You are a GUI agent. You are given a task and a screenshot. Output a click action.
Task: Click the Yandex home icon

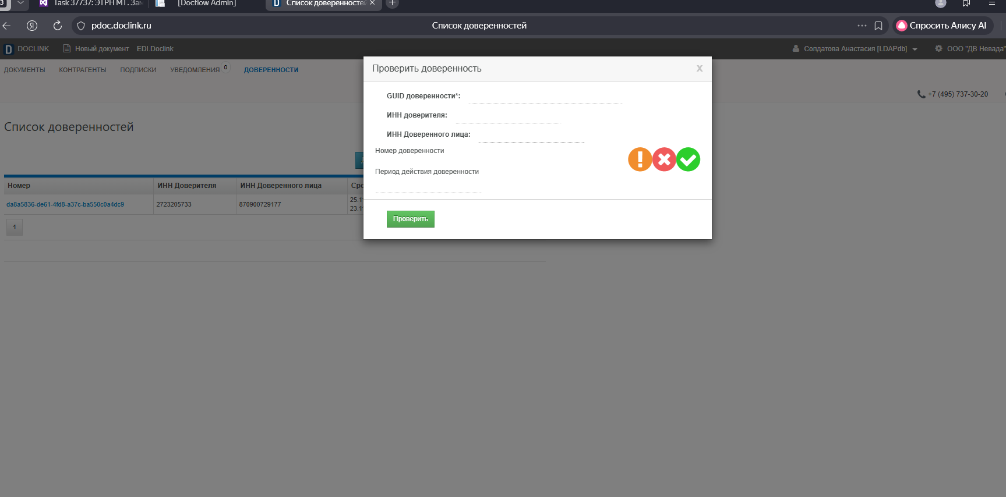click(x=32, y=26)
